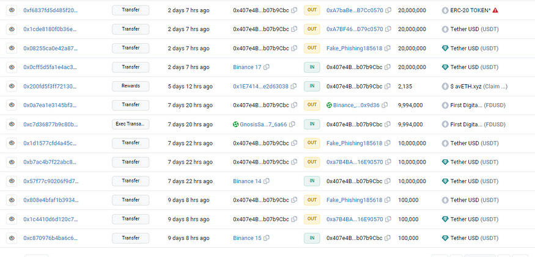Open Fake_Phishing185618 in the 10,000,000 row
This screenshot has height=257, width=535.
[x=354, y=143]
